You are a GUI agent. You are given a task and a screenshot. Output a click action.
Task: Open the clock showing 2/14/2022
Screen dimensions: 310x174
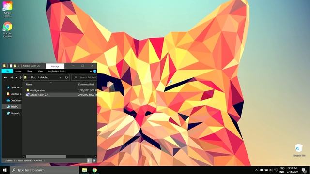coord(293,170)
